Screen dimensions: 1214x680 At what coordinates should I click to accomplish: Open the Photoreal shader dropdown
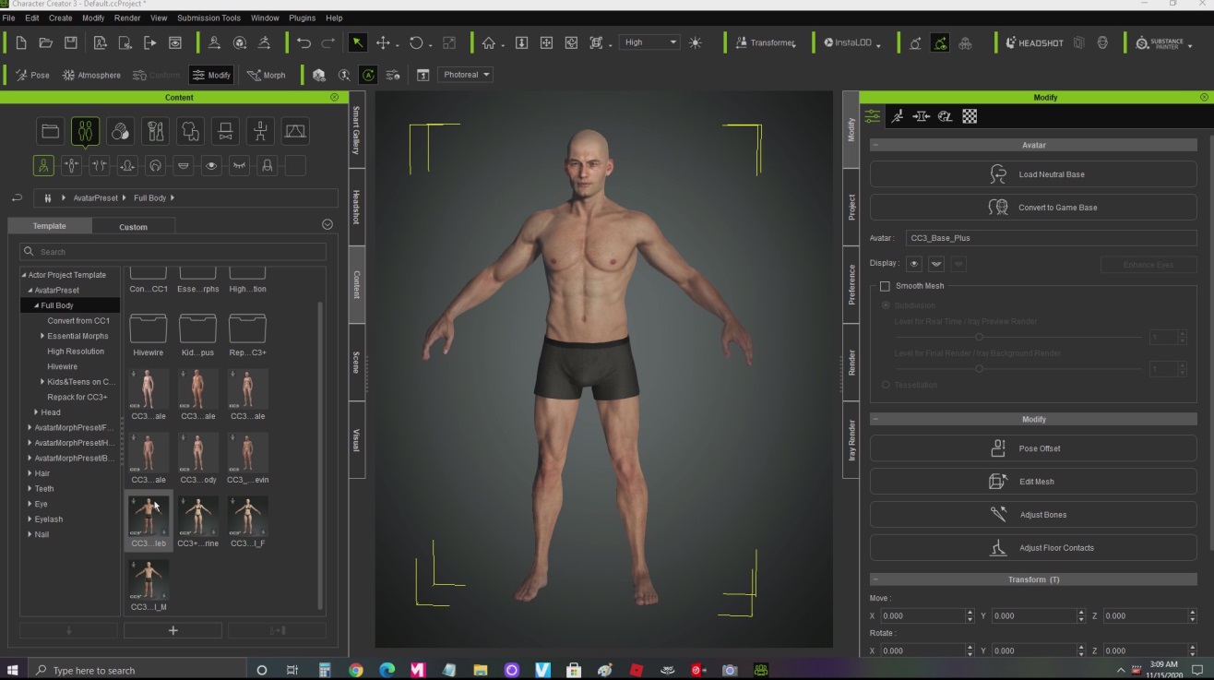coord(467,75)
